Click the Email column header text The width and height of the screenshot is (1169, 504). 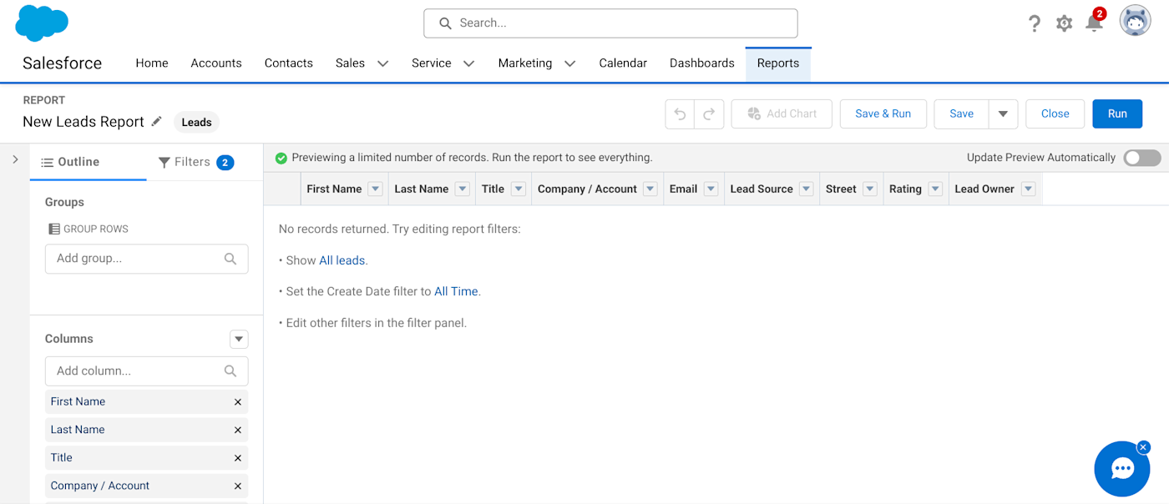point(683,189)
